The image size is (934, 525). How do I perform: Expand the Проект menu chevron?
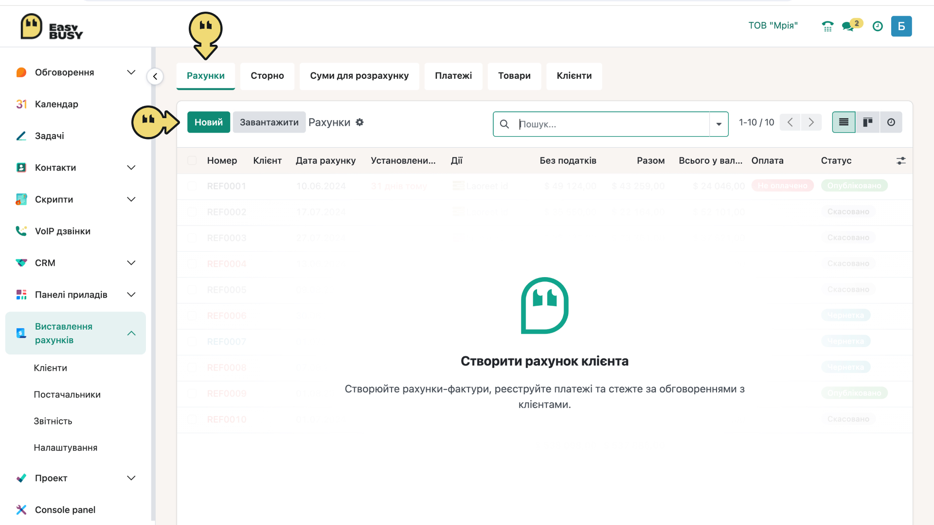(x=131, y=478)
